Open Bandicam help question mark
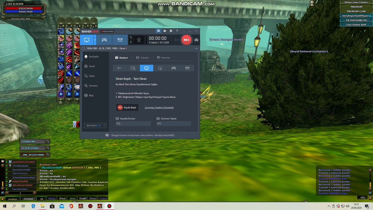 (177, 31)
